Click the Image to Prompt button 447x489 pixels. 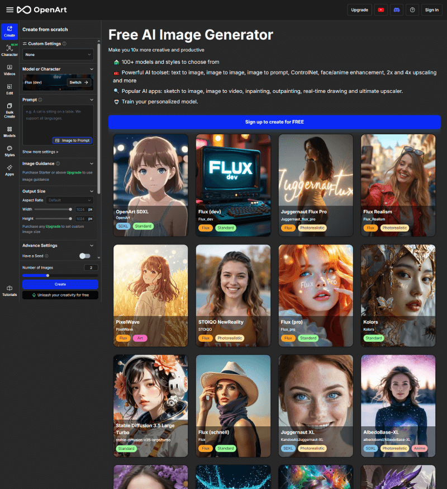(x=72, y=140)
